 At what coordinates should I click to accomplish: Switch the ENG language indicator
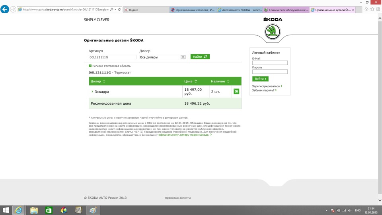click(358, 210)
